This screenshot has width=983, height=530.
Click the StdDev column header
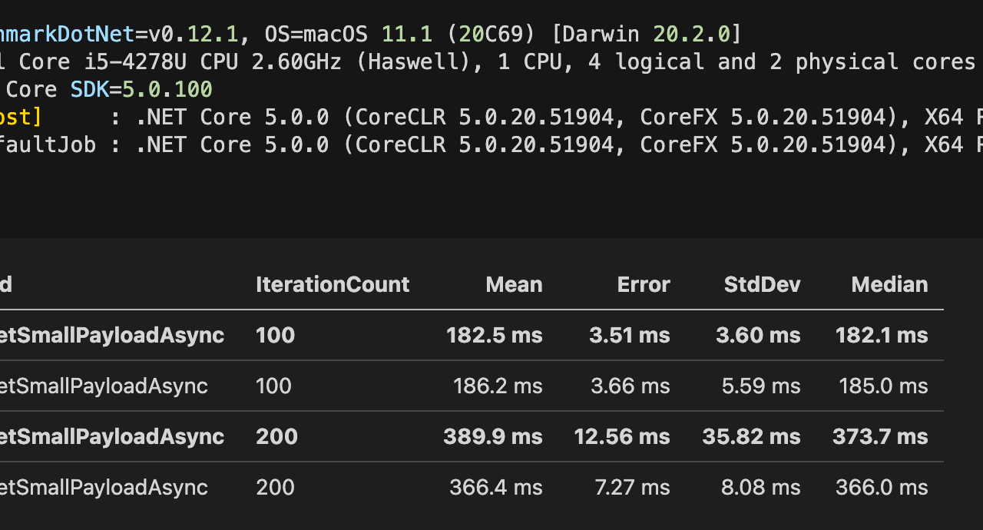click(x=762, y=285)
